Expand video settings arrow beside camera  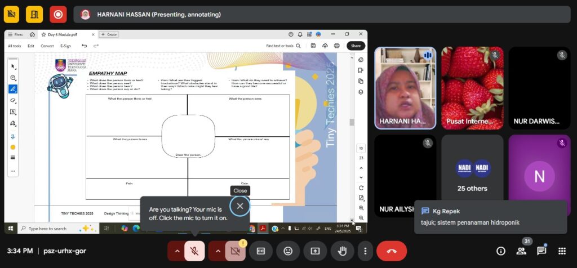pos(218,251)
